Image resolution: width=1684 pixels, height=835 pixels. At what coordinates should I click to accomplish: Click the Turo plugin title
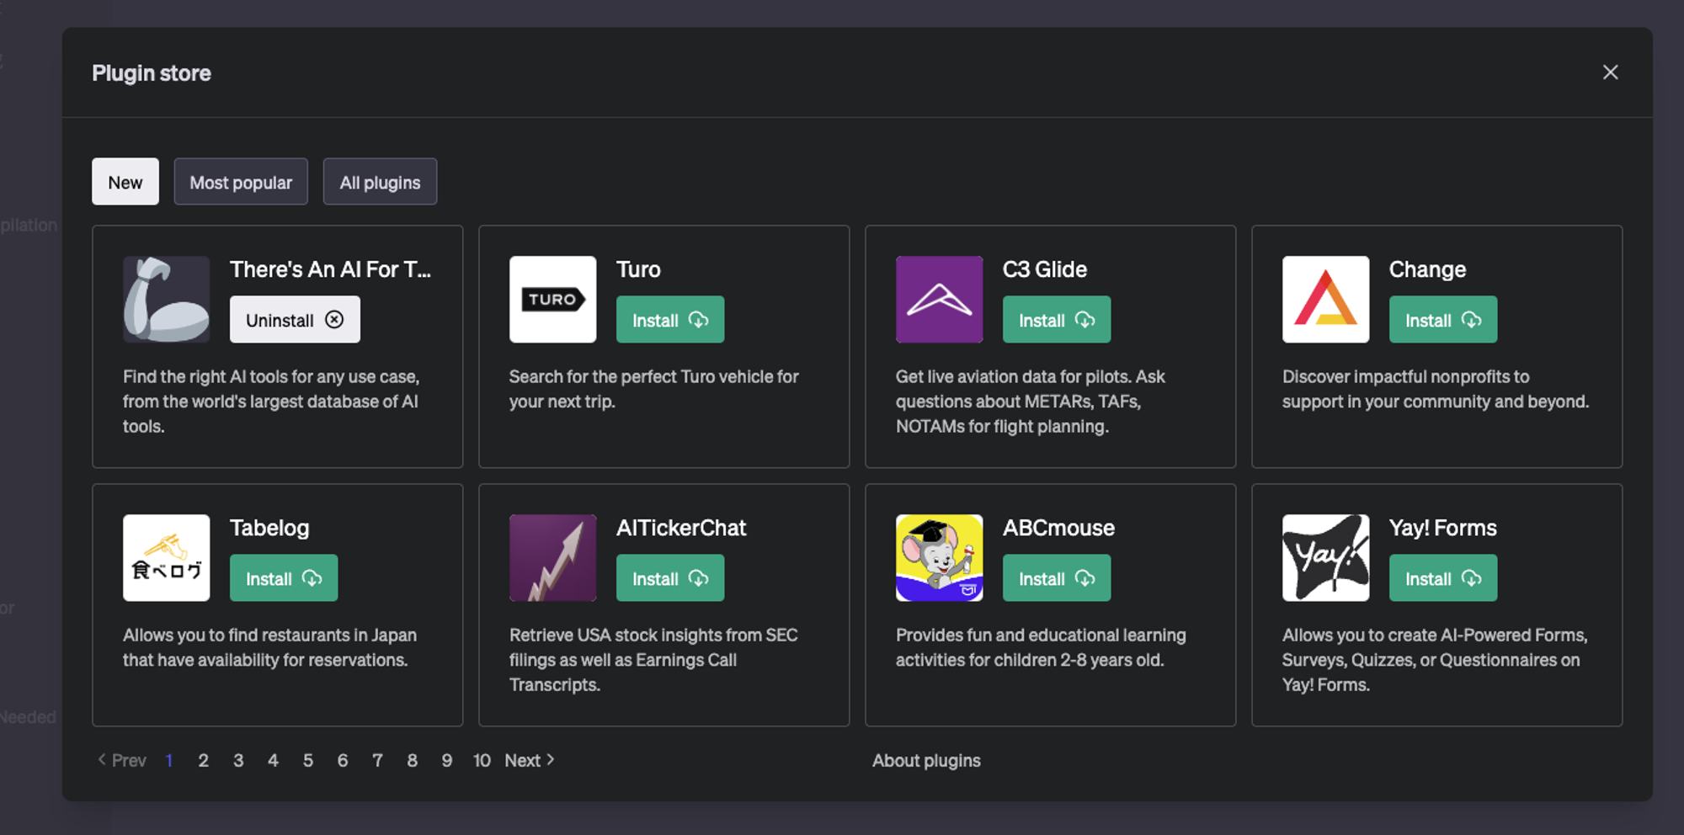[x=638, y=269]
